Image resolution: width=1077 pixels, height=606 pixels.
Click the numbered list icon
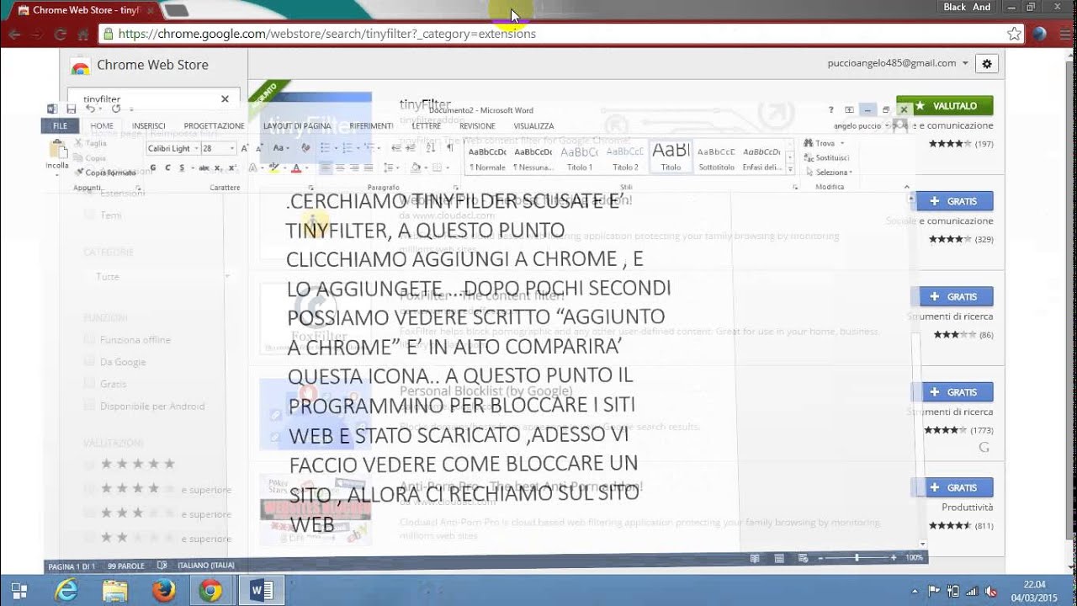348,148
